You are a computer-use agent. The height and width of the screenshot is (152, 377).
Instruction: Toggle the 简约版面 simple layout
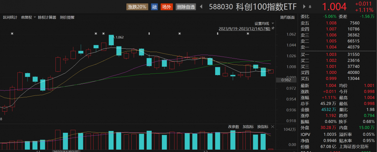[287, 17]
